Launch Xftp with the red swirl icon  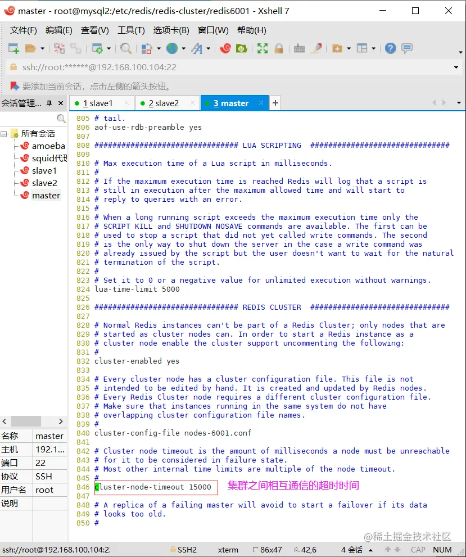pos(225,48)
